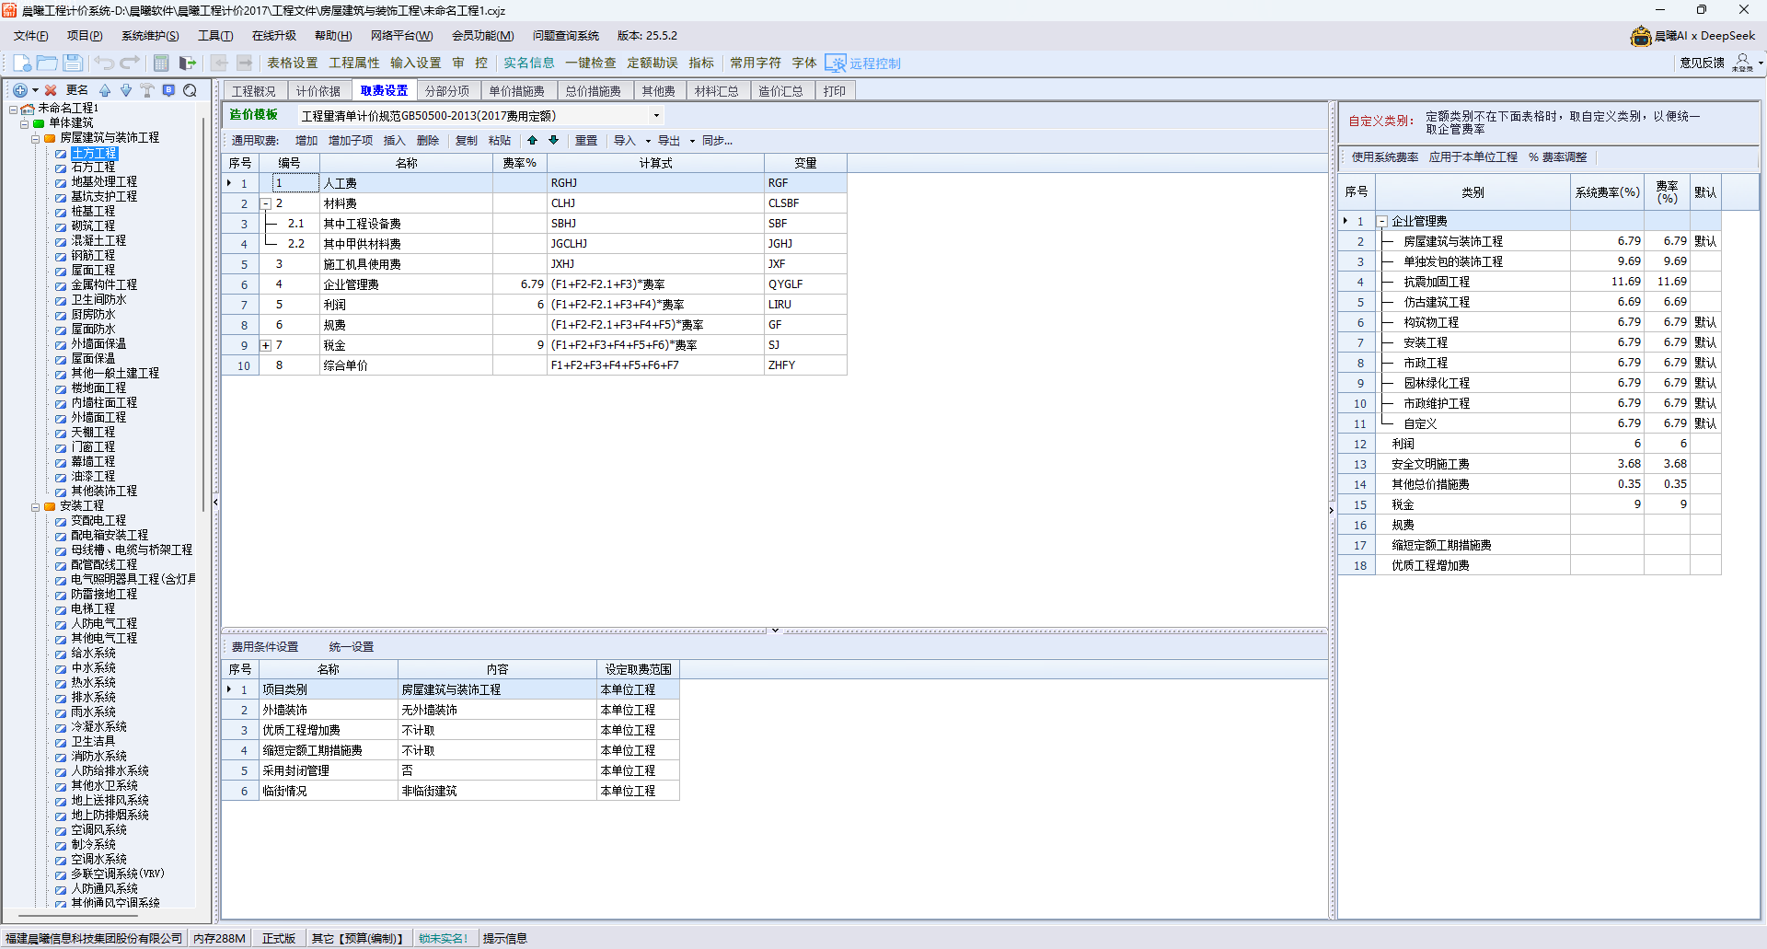This screenshot has width=1767, height=949.
Task: Click 抗震加固工程 category row
Action: click(x=1529, y=282)
